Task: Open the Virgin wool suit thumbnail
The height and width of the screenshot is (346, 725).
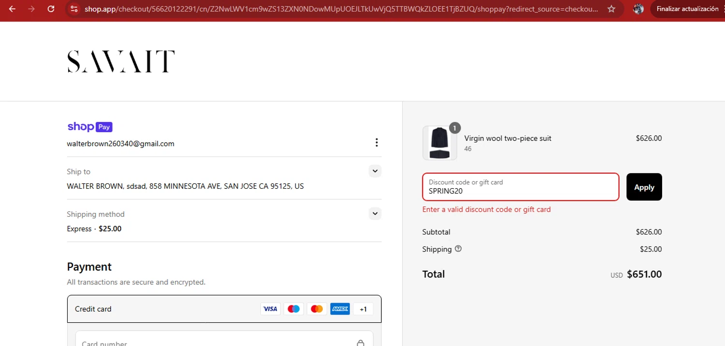Action: tap(440, 143)
